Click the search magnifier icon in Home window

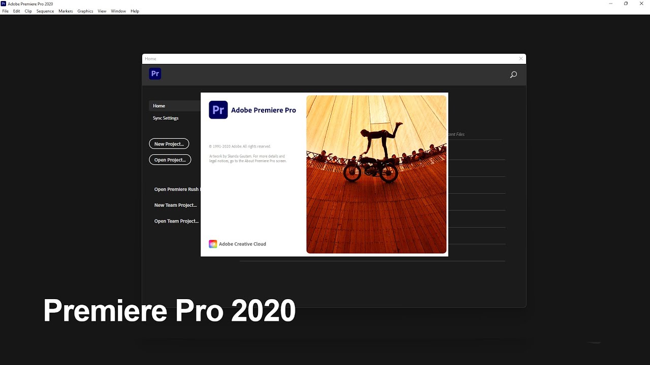tap(513, 75)
